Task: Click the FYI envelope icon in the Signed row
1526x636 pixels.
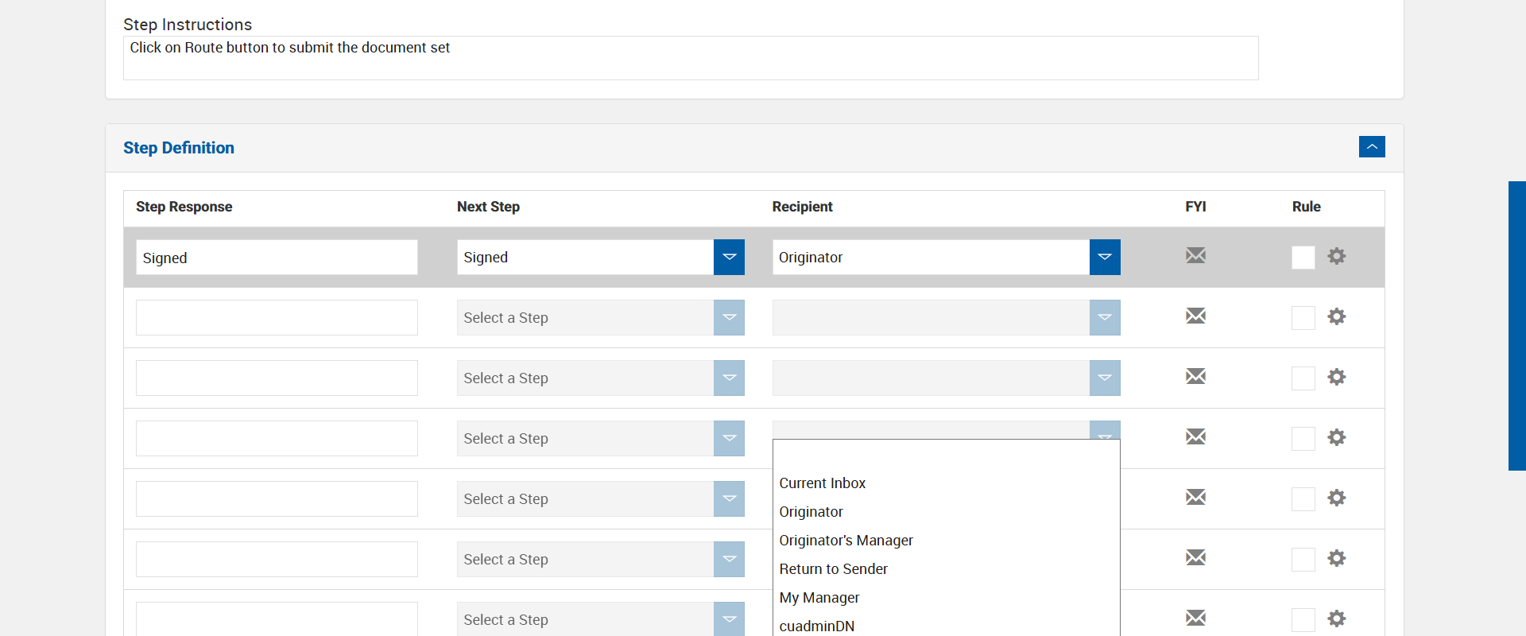Action: pyautogui.click(x=1195, y=255)
